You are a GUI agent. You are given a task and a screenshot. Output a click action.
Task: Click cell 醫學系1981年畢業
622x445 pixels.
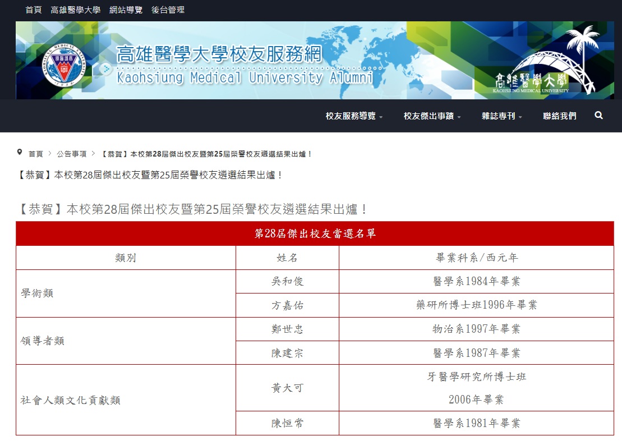click(476, 423)
